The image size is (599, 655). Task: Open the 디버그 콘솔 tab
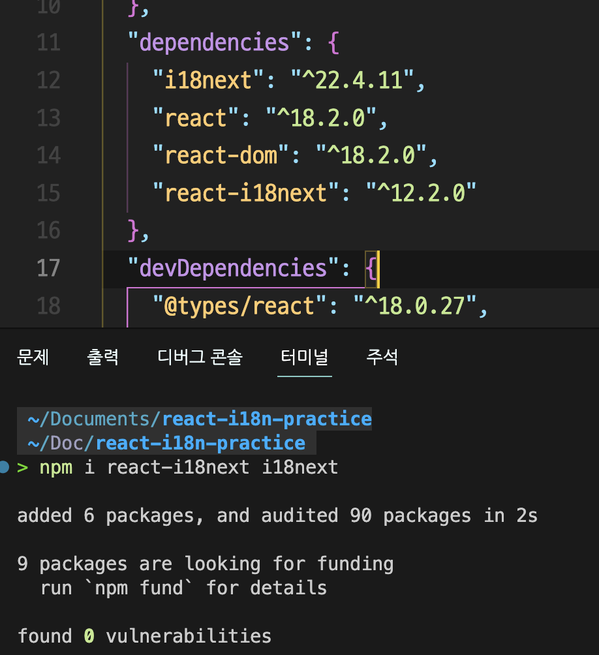point(200,358)
